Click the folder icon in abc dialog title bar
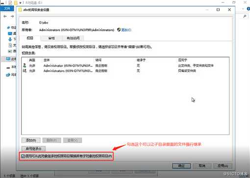Image resolution: width=250 pixels, height=178 pixels. point(20,10)
